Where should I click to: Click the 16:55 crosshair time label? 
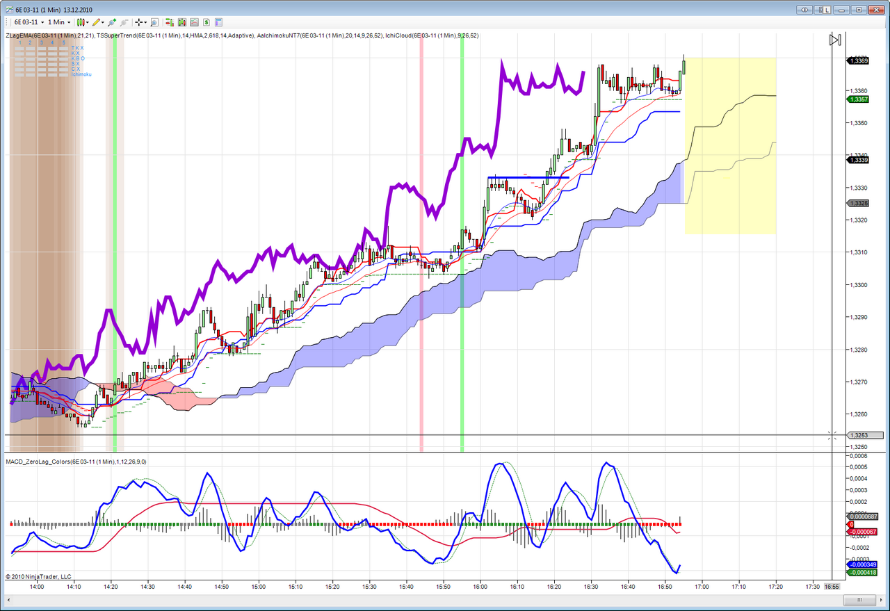click(832, 587)
